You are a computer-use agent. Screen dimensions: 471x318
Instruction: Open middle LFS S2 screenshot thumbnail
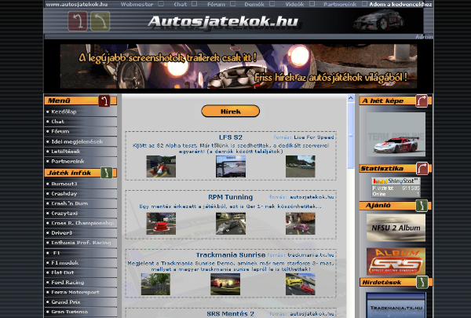click(231, 166)
